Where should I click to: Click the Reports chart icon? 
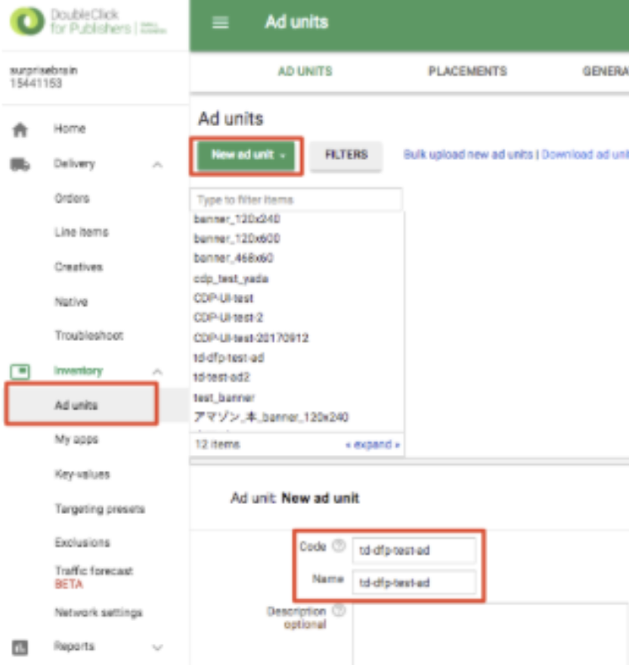(20, 647)
